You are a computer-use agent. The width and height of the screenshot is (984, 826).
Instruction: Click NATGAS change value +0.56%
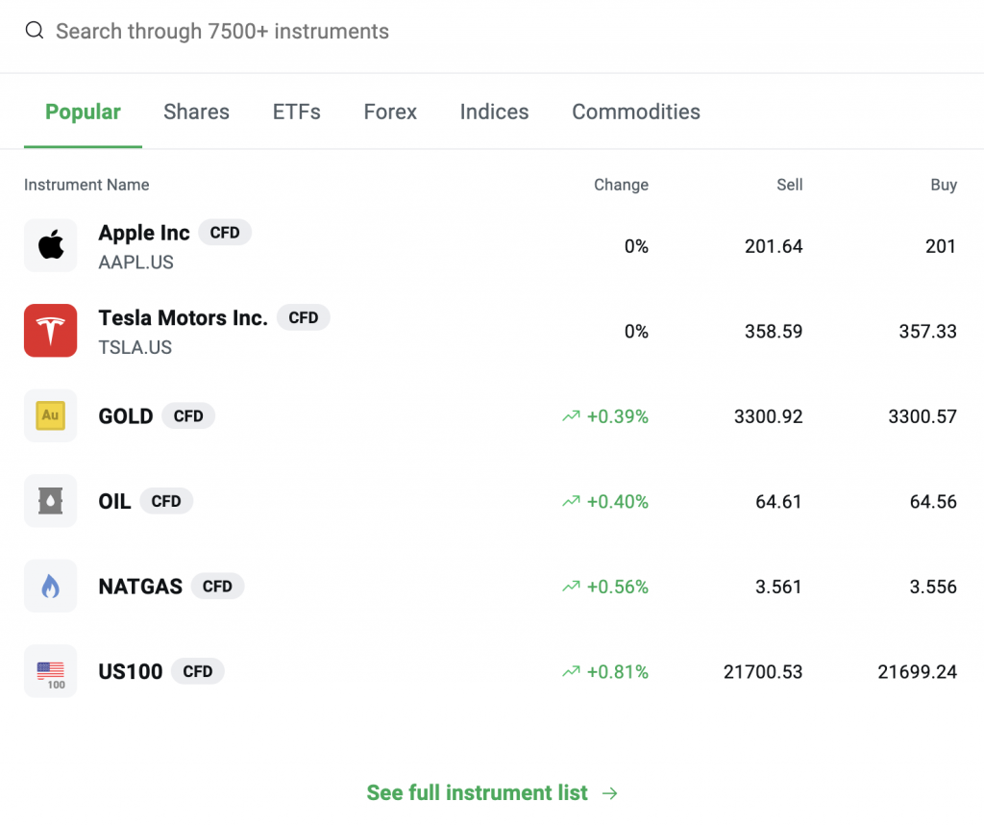point(618,587)
